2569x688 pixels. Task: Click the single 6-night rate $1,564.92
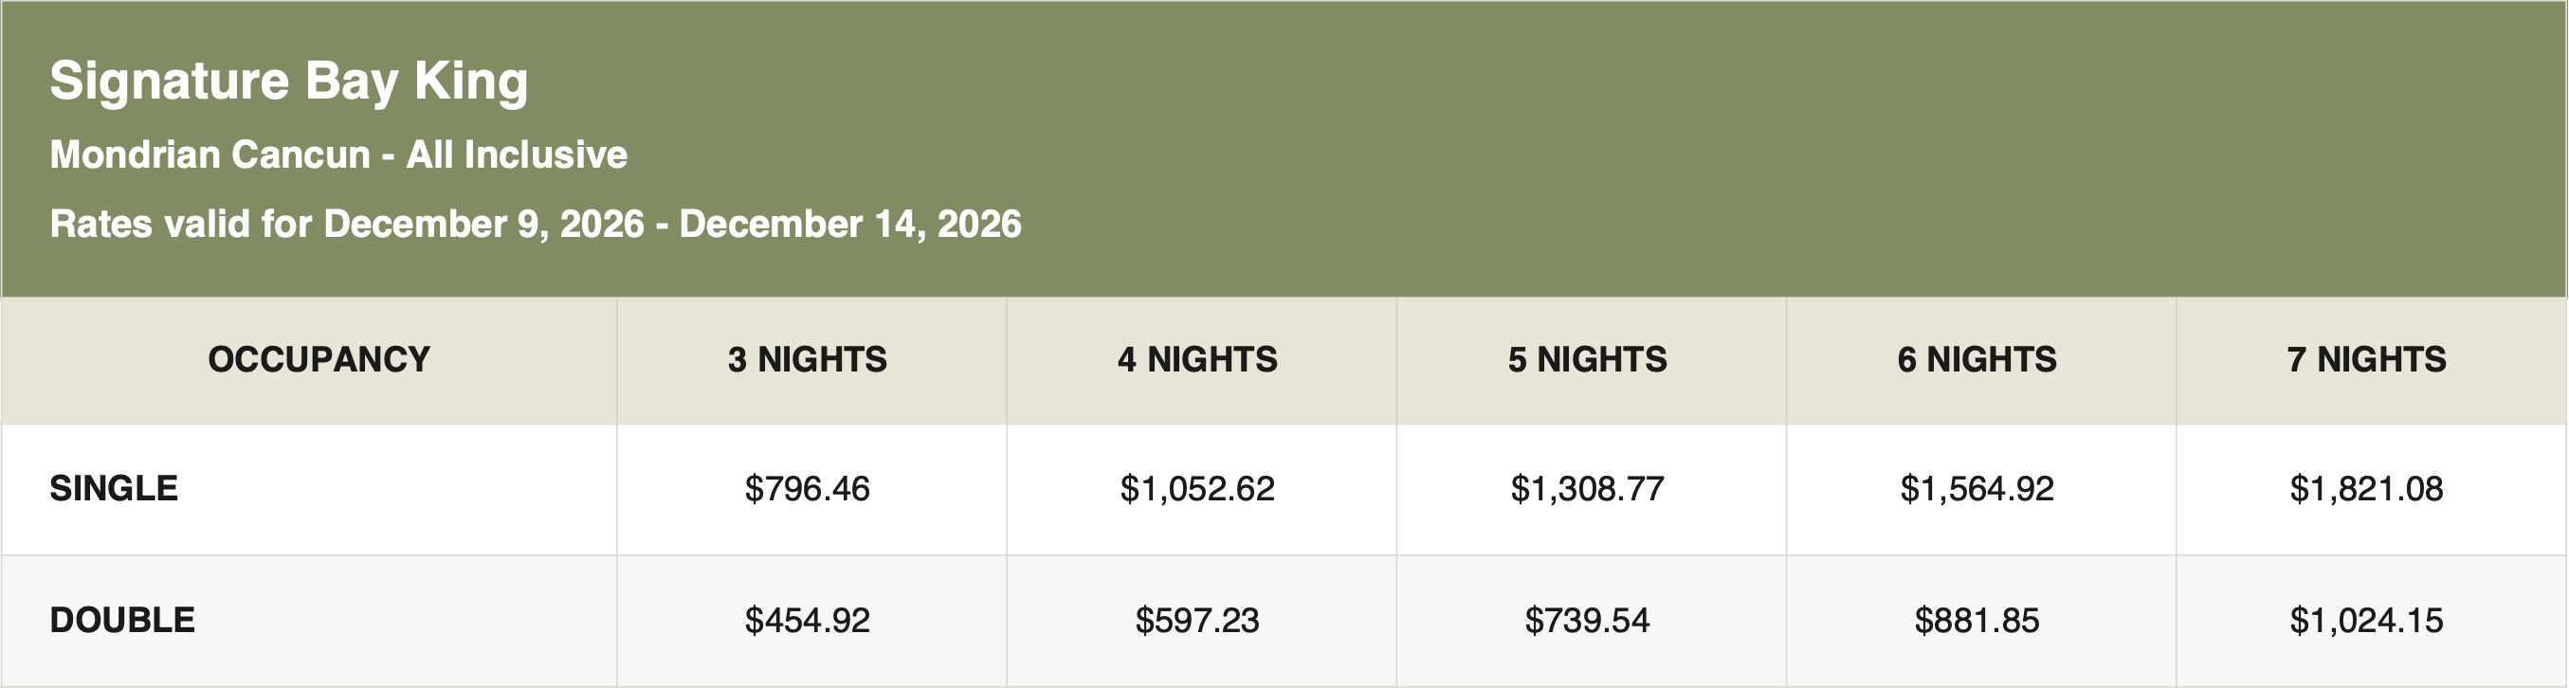(x=1977, y=489)
